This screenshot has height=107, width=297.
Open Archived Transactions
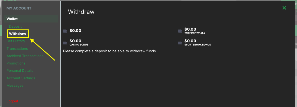point(25,56)
